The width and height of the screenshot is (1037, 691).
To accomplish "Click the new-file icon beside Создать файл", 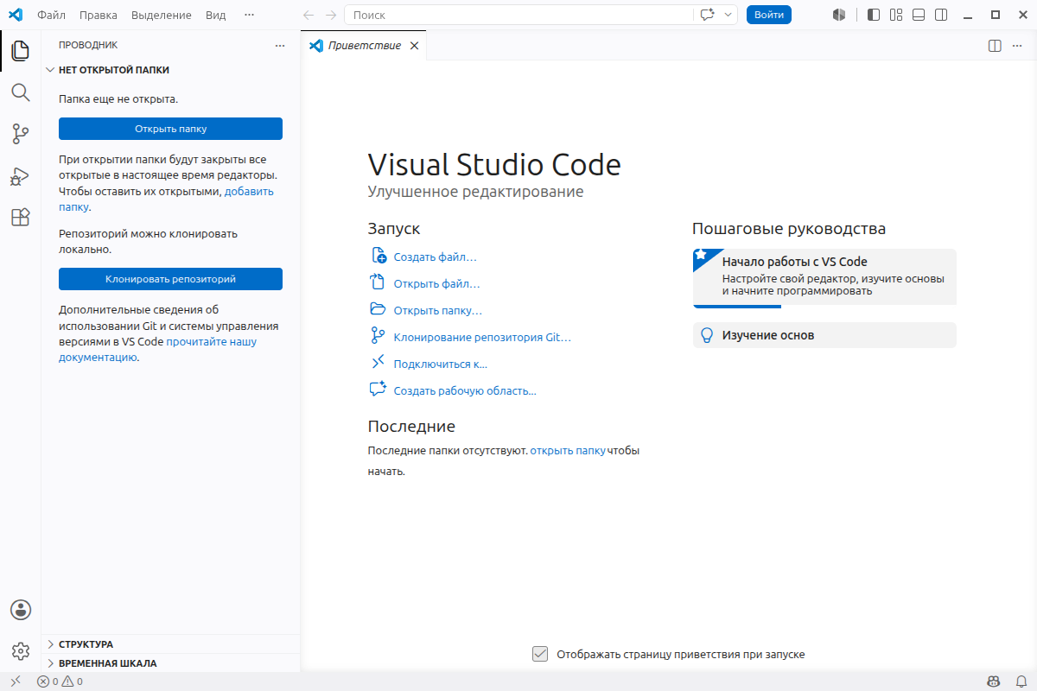I will click(x=378, y=257).
